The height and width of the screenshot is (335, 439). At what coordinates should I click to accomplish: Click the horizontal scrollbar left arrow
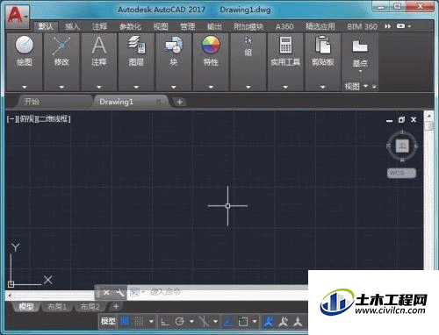[x=10, y=296]
